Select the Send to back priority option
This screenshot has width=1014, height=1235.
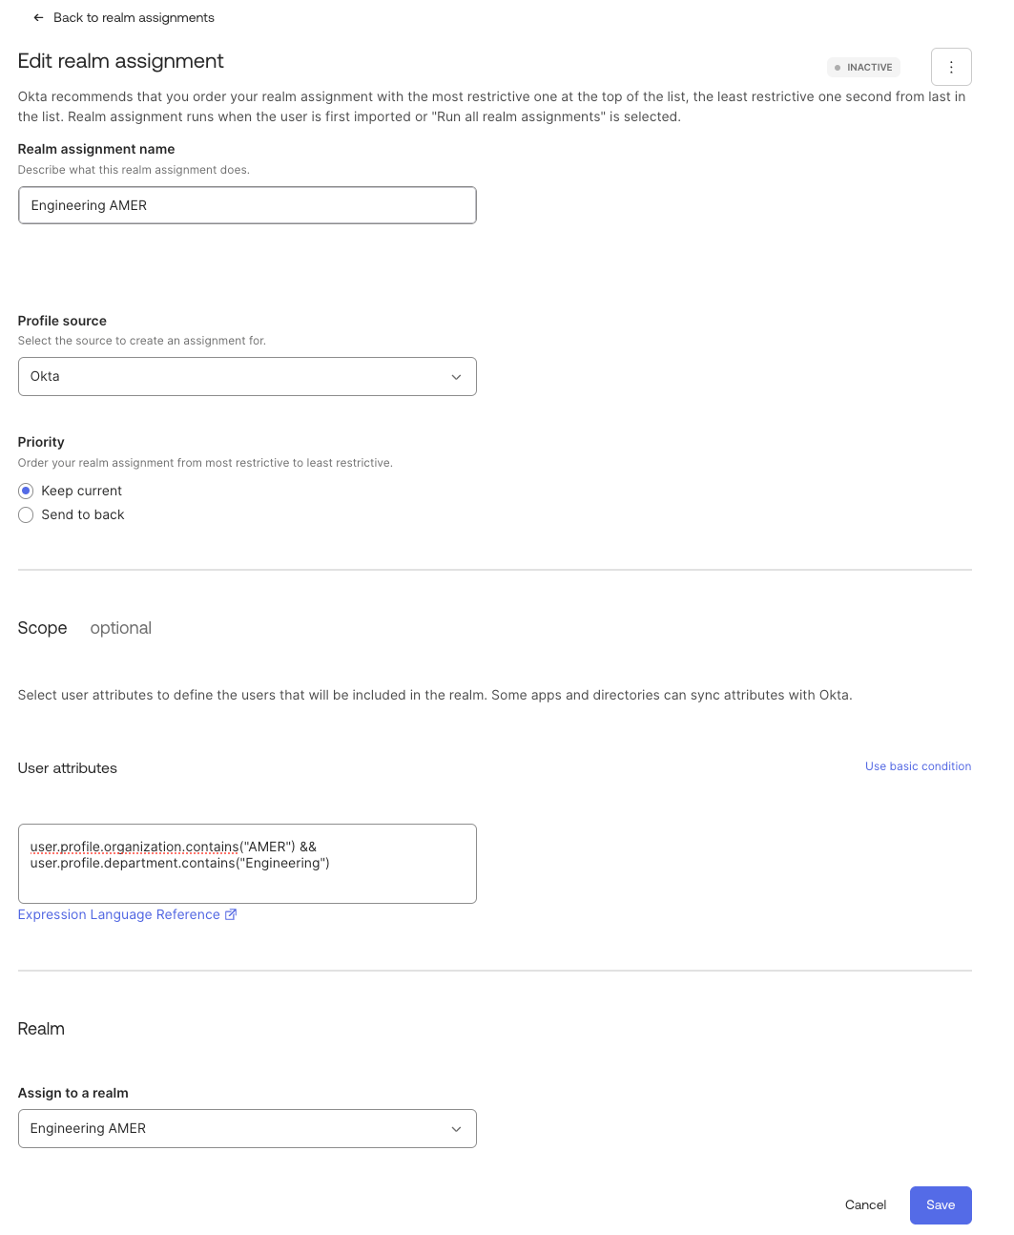pos(26,515)
